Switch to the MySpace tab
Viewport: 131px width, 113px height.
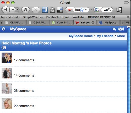coord(108,23)
